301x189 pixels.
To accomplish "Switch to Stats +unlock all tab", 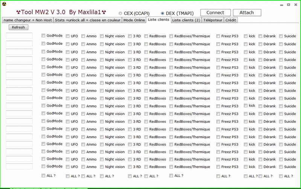I will point(88,20).
